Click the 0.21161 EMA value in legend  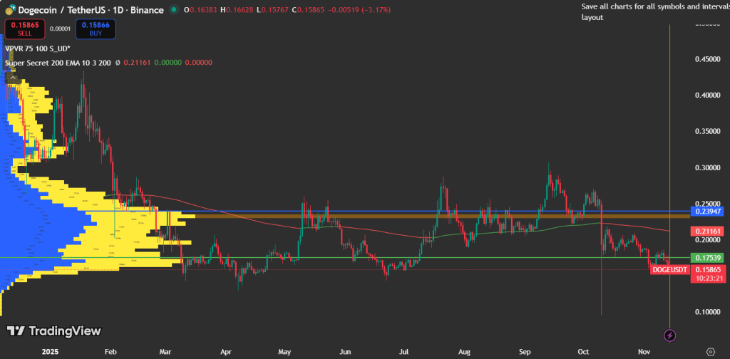136,62
